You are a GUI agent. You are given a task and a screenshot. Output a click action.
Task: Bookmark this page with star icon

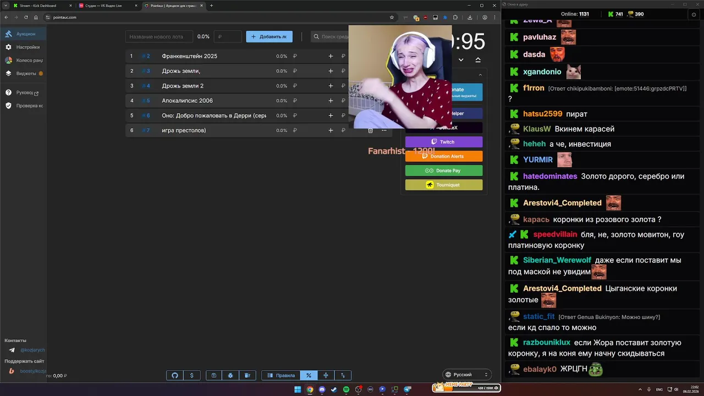click(392, 17)
